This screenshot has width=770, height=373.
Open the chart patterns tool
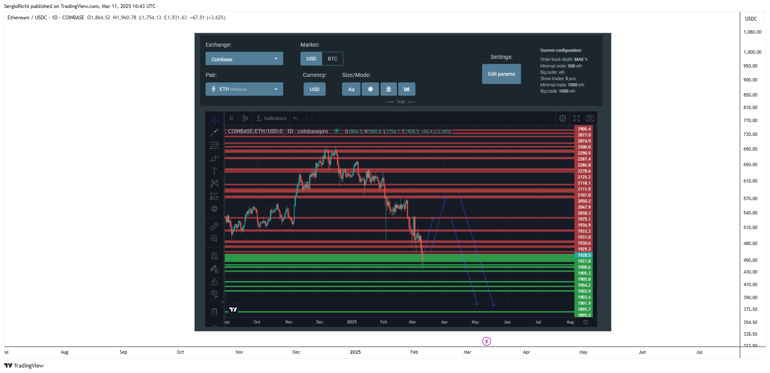(214, 183)
